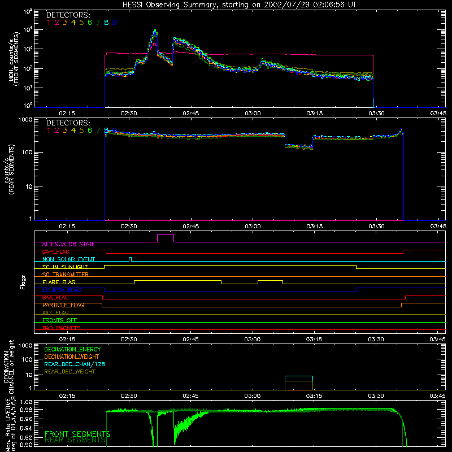
Task: Click the REAR SEGMENTS livetime legend label
Action: coord(75,440)
